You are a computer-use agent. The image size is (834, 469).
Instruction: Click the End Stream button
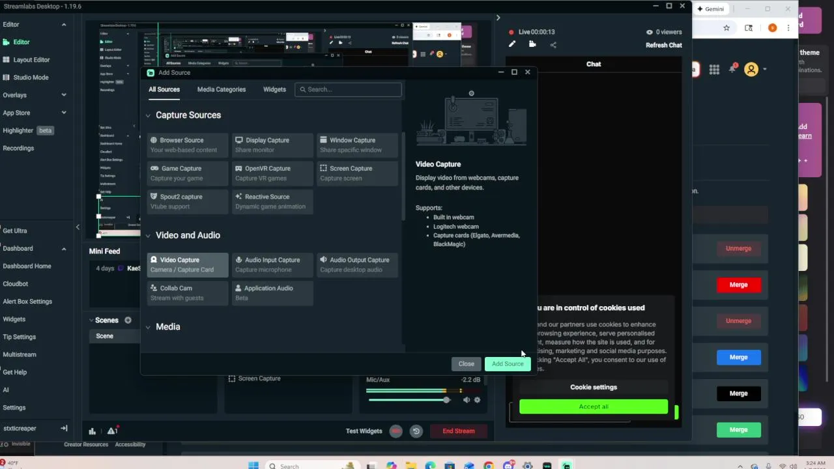tap(459, 431)
